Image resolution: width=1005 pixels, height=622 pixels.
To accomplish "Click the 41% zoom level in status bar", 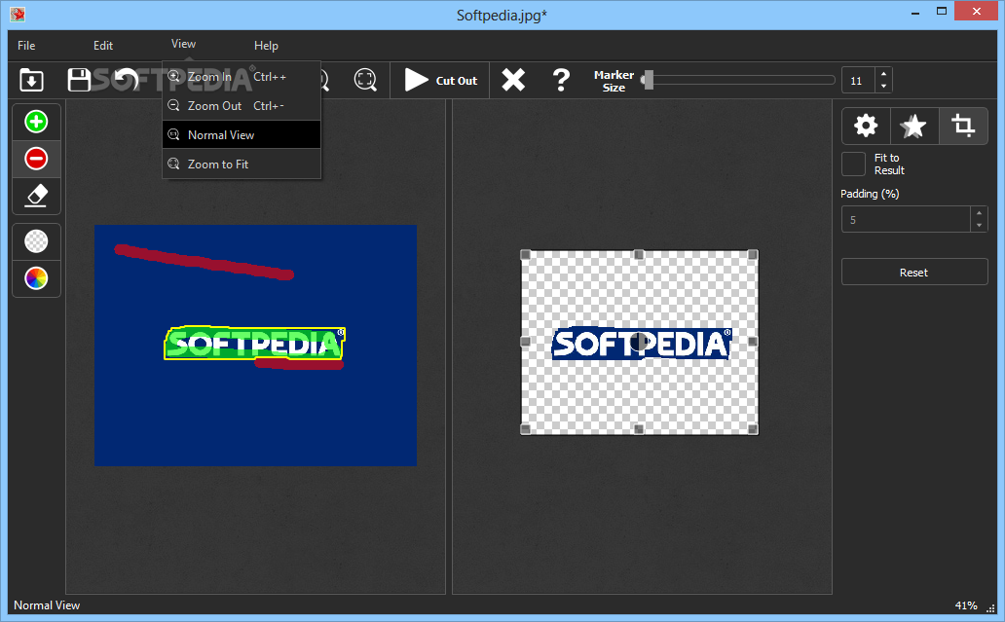I will point(966,605).
